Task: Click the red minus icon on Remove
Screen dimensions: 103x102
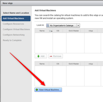Action: click(x=51, y=56)
